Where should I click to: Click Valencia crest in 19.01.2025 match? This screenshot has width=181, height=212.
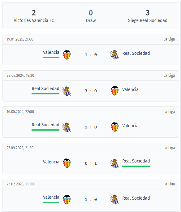tap(67, 55)
